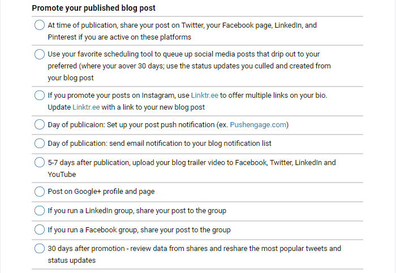Tick the scheduling tool queue task circle
Image resolution: width=396 pixels, height=273 pixels.
tap(40, 54)
